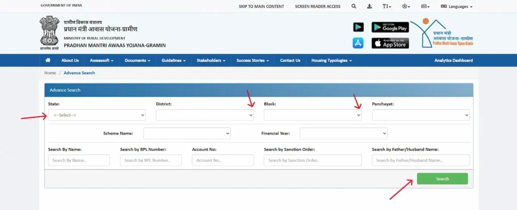Click the Available on the App Store badge
This screenshot has height=210, width=517.
point(390,43)
